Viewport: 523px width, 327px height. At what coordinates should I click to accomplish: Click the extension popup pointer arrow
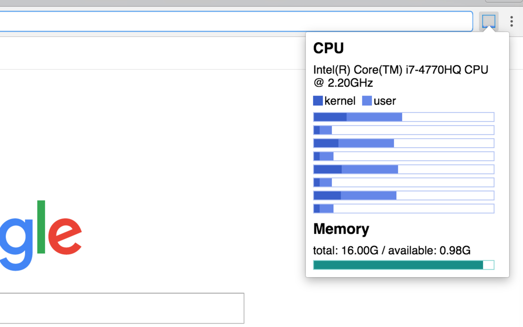click(x=489, y=29)
